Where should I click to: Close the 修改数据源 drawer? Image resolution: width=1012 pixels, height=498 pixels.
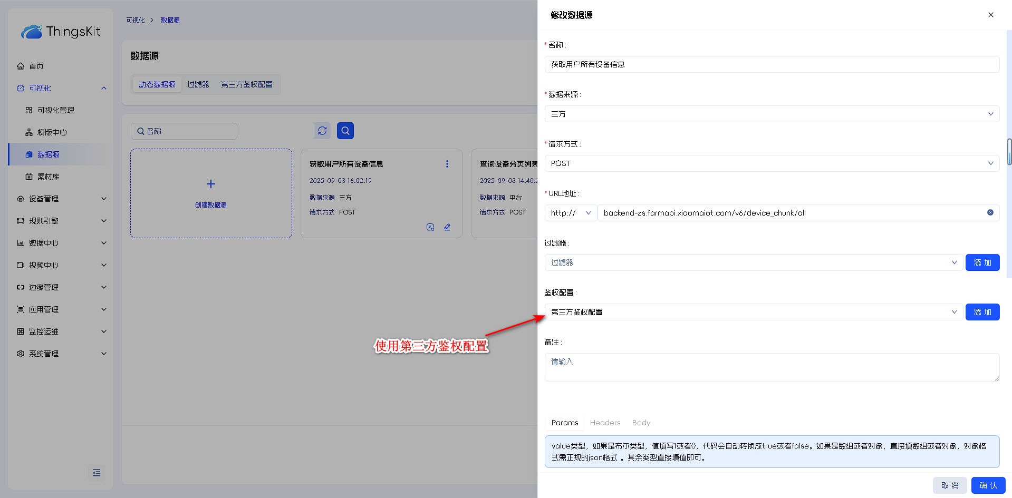pos(990,15)
